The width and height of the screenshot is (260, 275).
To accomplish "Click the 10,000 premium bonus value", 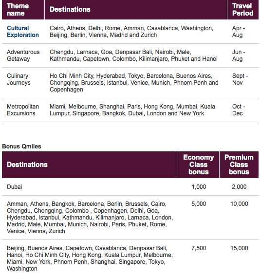I will (239, 204).
